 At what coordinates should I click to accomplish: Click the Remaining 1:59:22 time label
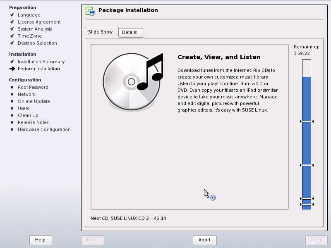click(x=306, y=50)
